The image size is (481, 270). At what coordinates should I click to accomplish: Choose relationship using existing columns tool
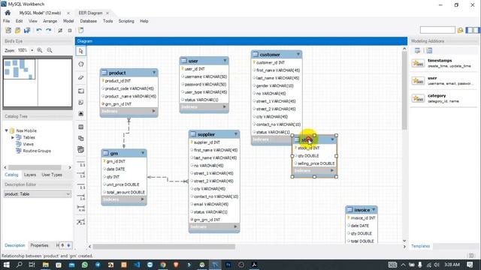pos(81,222)
